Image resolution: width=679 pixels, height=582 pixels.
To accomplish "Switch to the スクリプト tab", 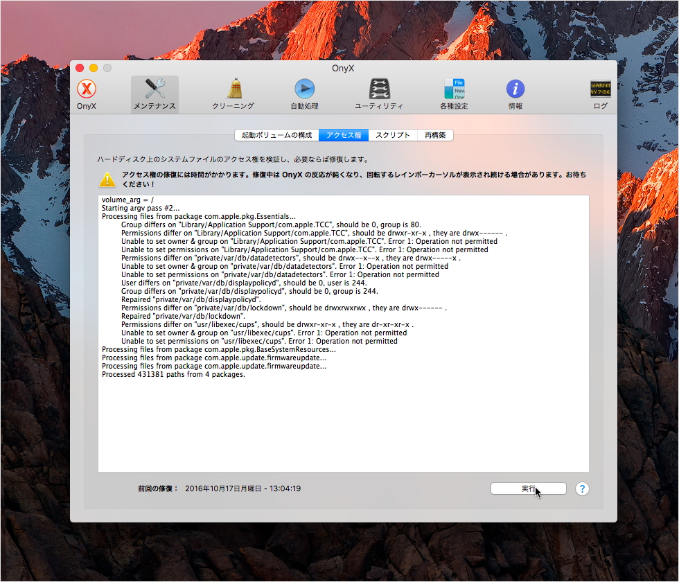I will (x=393, y=135).
